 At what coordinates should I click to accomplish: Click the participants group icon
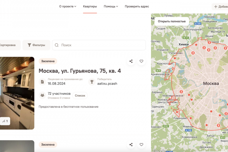coord(42,95)
